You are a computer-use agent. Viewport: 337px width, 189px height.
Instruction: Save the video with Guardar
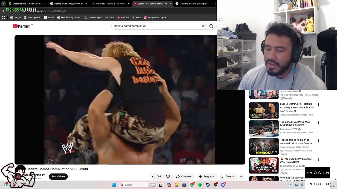click(x=227, y=176)
